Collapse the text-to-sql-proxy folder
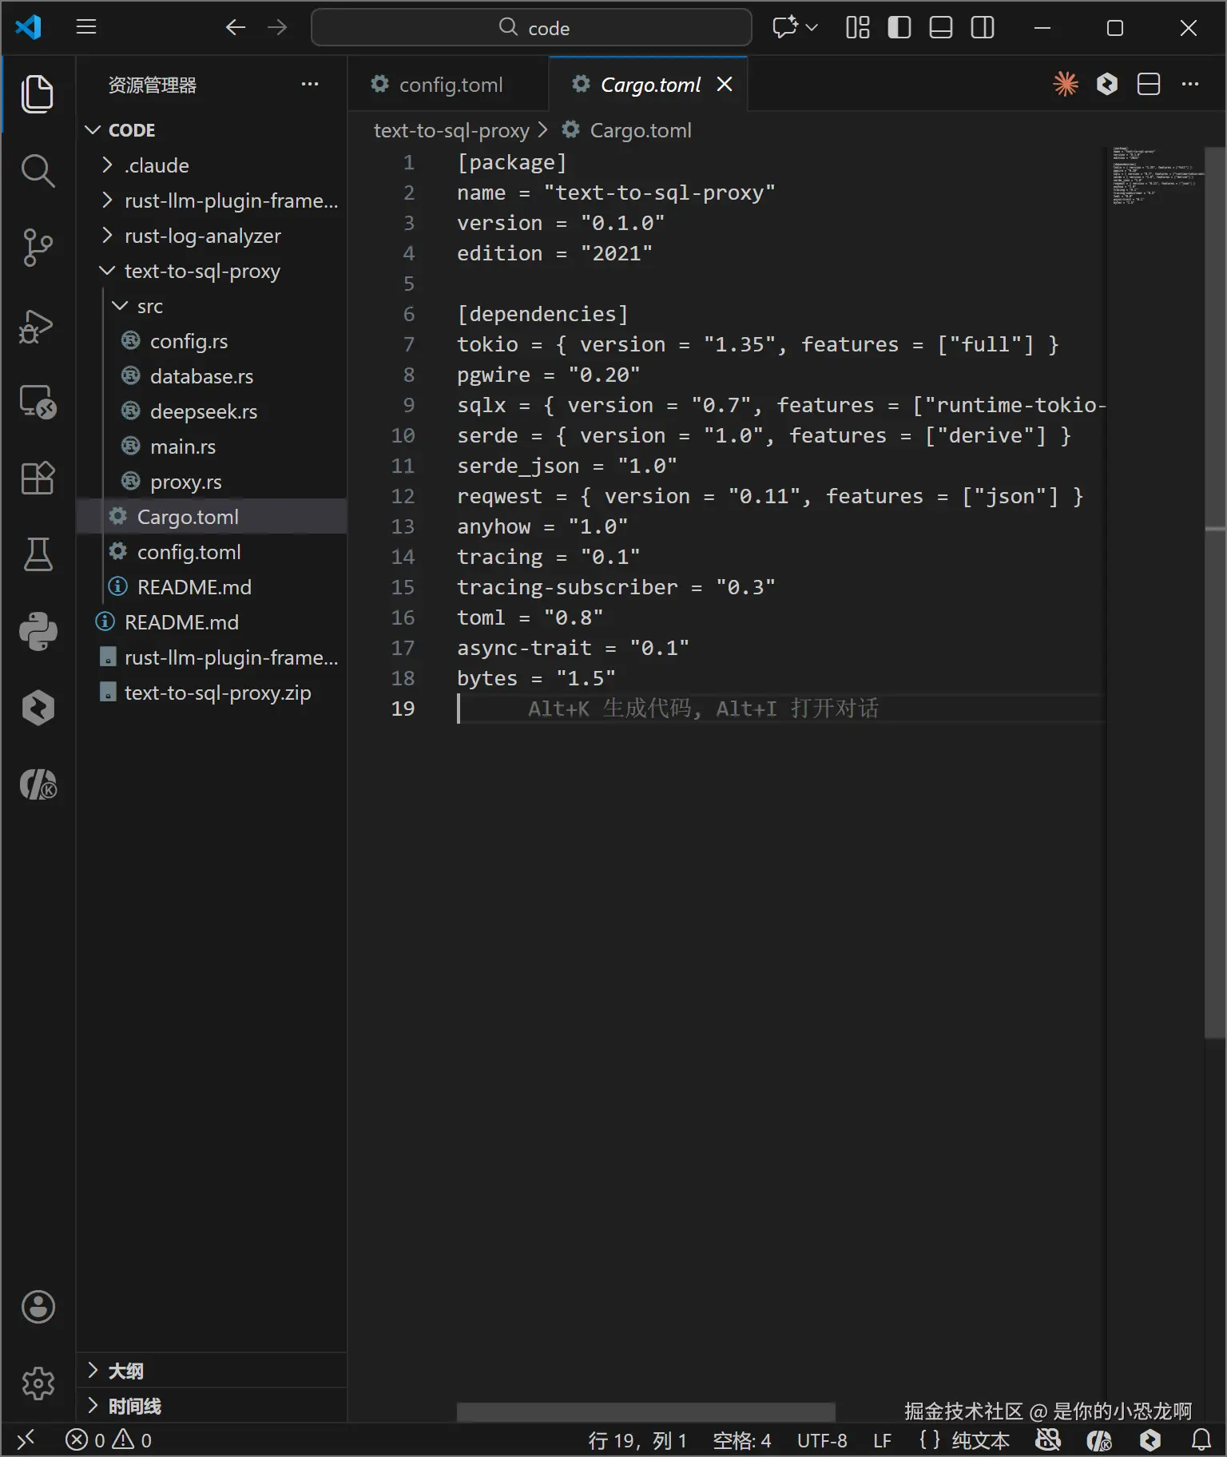Image resolution: width=1227 pixels, height=1457 pixels. tap(201, 271)
